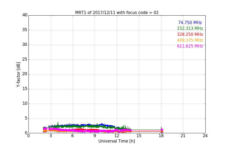The height and width of the screenshot is (152, 228).
Task: Click the y-axis tick label 5
Action: point(26,118)
